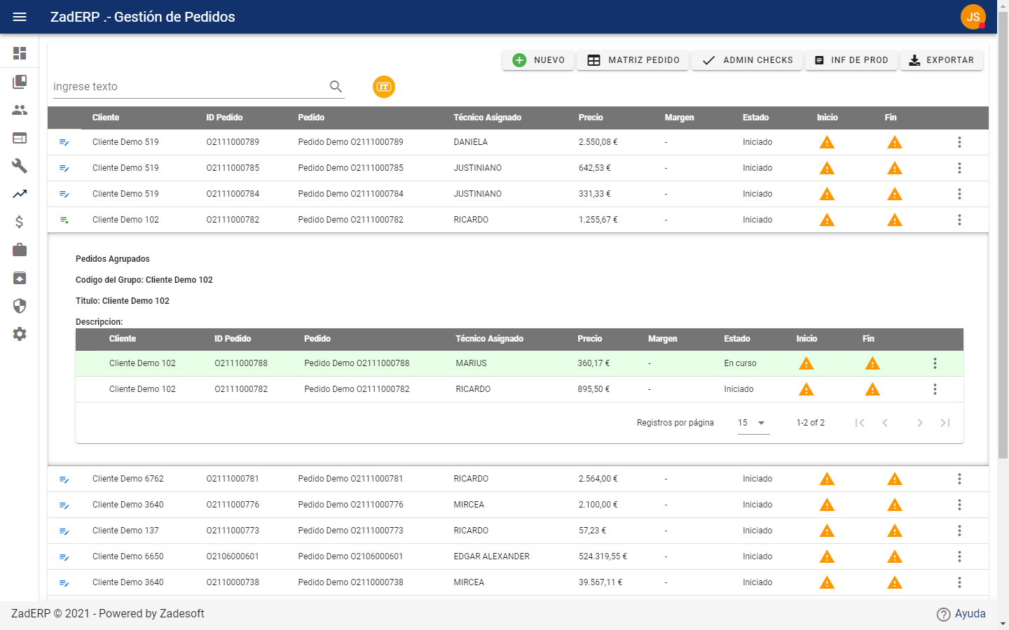Viewport: 1009px width, 630px height.
Task: Open the trending chart sidebar icon
Action: tap(20, 194)
